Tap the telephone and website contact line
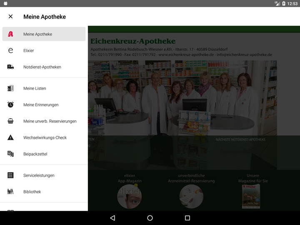Image resolution: width=300 pixels, height=225 pixels. pyautogui.click(x=181, y=55)
